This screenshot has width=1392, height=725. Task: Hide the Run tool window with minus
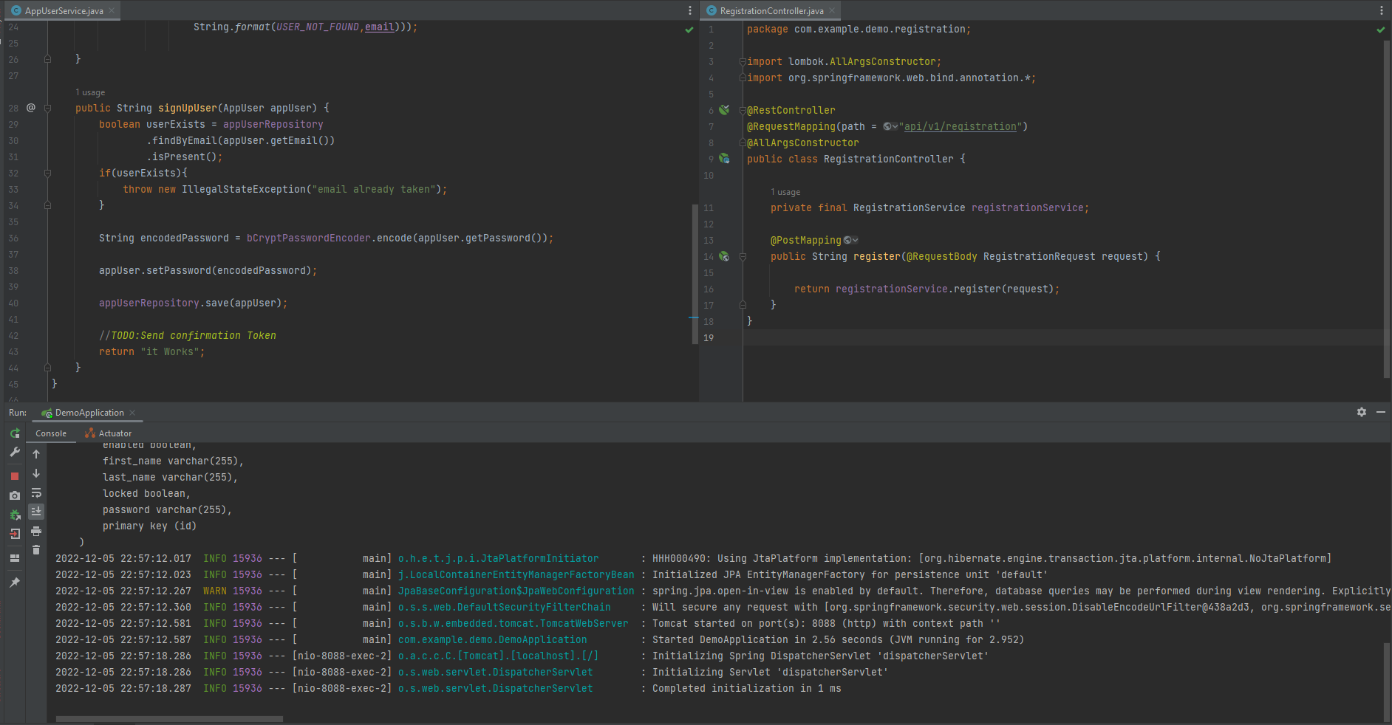[1381, 412]
